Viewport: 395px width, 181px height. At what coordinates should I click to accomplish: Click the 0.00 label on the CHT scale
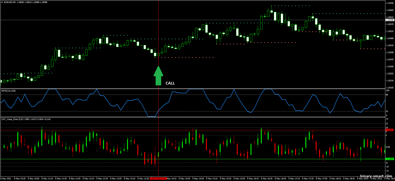[388, 147]
